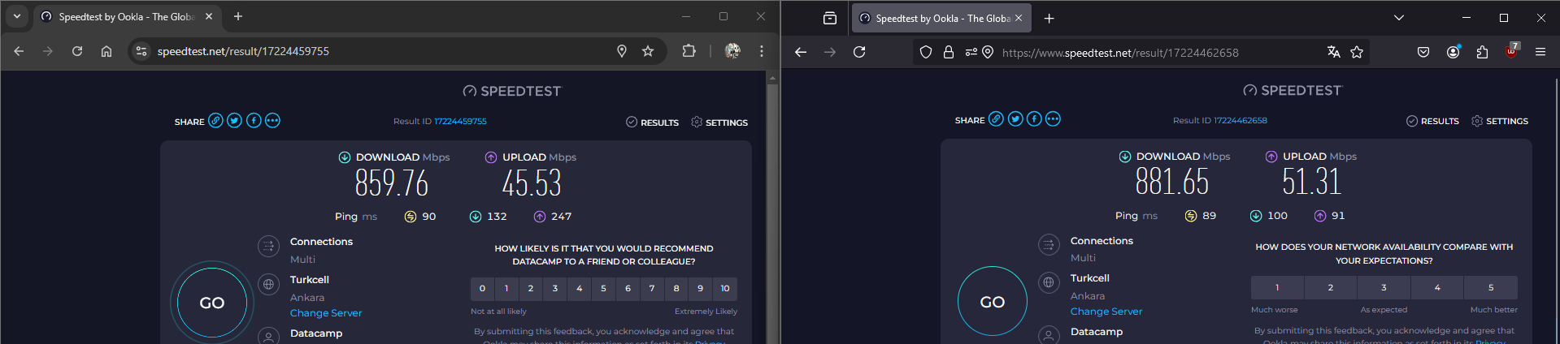Copy share link icon in Firefox Speedtest
Image resolution: width=1560 pixels, height=344 pixels.
[x=996, y=119]
